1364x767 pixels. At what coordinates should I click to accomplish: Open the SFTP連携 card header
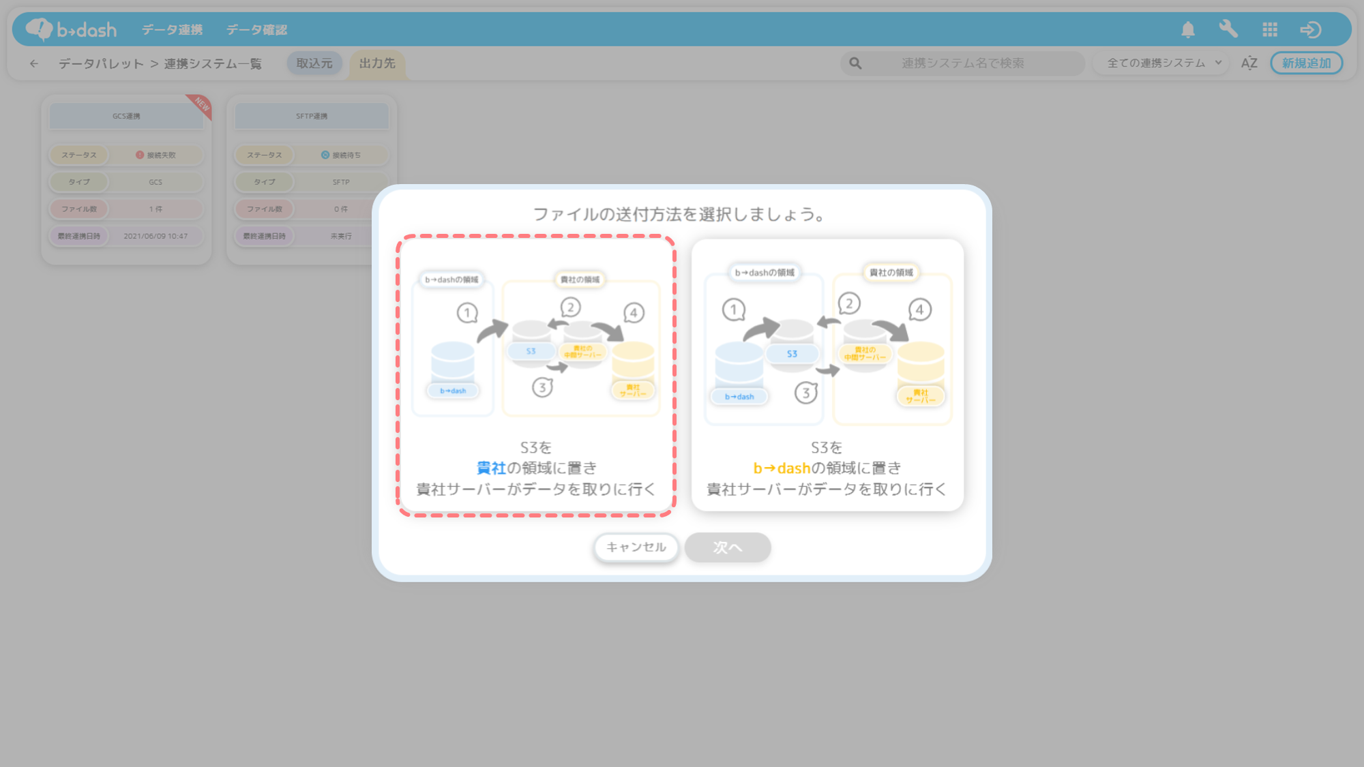312,116
